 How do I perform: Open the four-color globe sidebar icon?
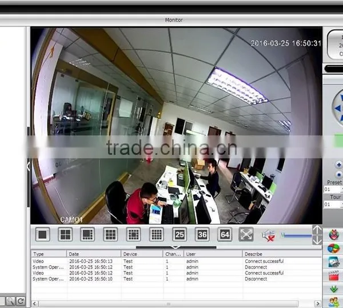click(334, 249)
